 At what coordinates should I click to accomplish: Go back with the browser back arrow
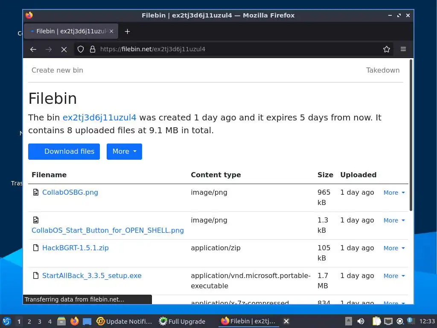tap(33, 50)
